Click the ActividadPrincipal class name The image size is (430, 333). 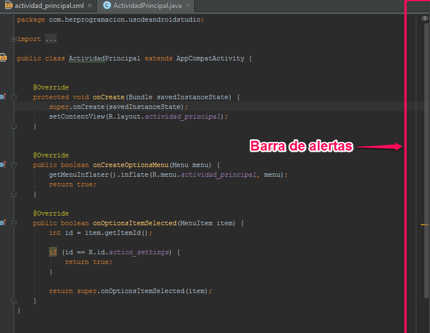coord(104,58)
